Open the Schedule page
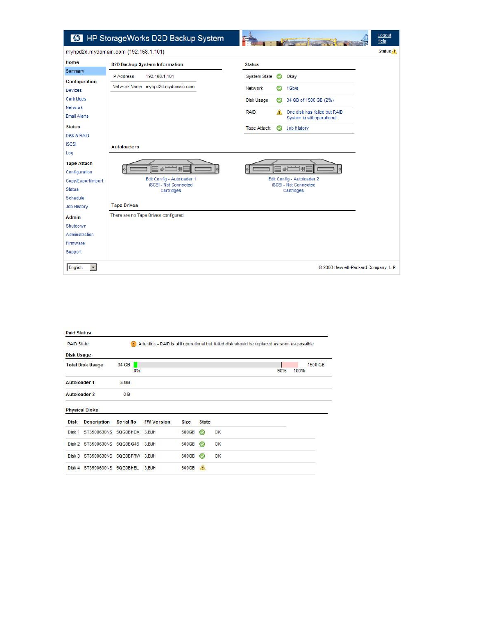Screen dimensions: 478x619 click(x=75, y=198)
